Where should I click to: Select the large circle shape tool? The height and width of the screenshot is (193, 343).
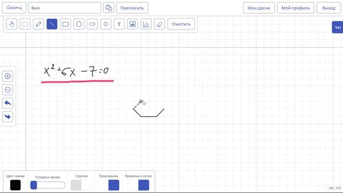pyautogui.click(x=79, y=24)
